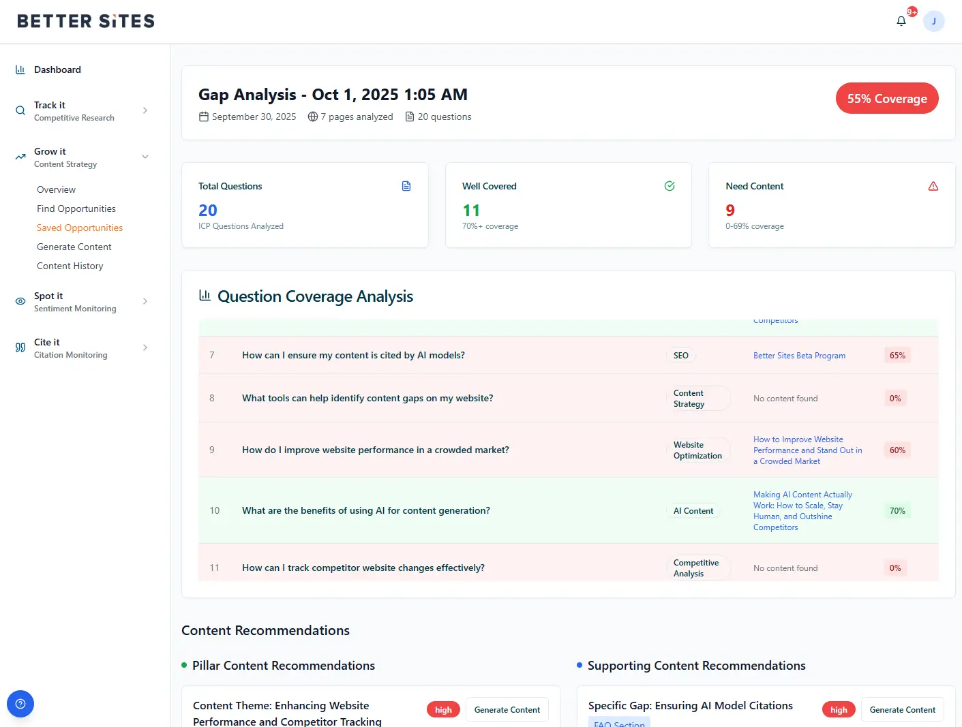Select Generate Content in the sidebar

[74, 247]
